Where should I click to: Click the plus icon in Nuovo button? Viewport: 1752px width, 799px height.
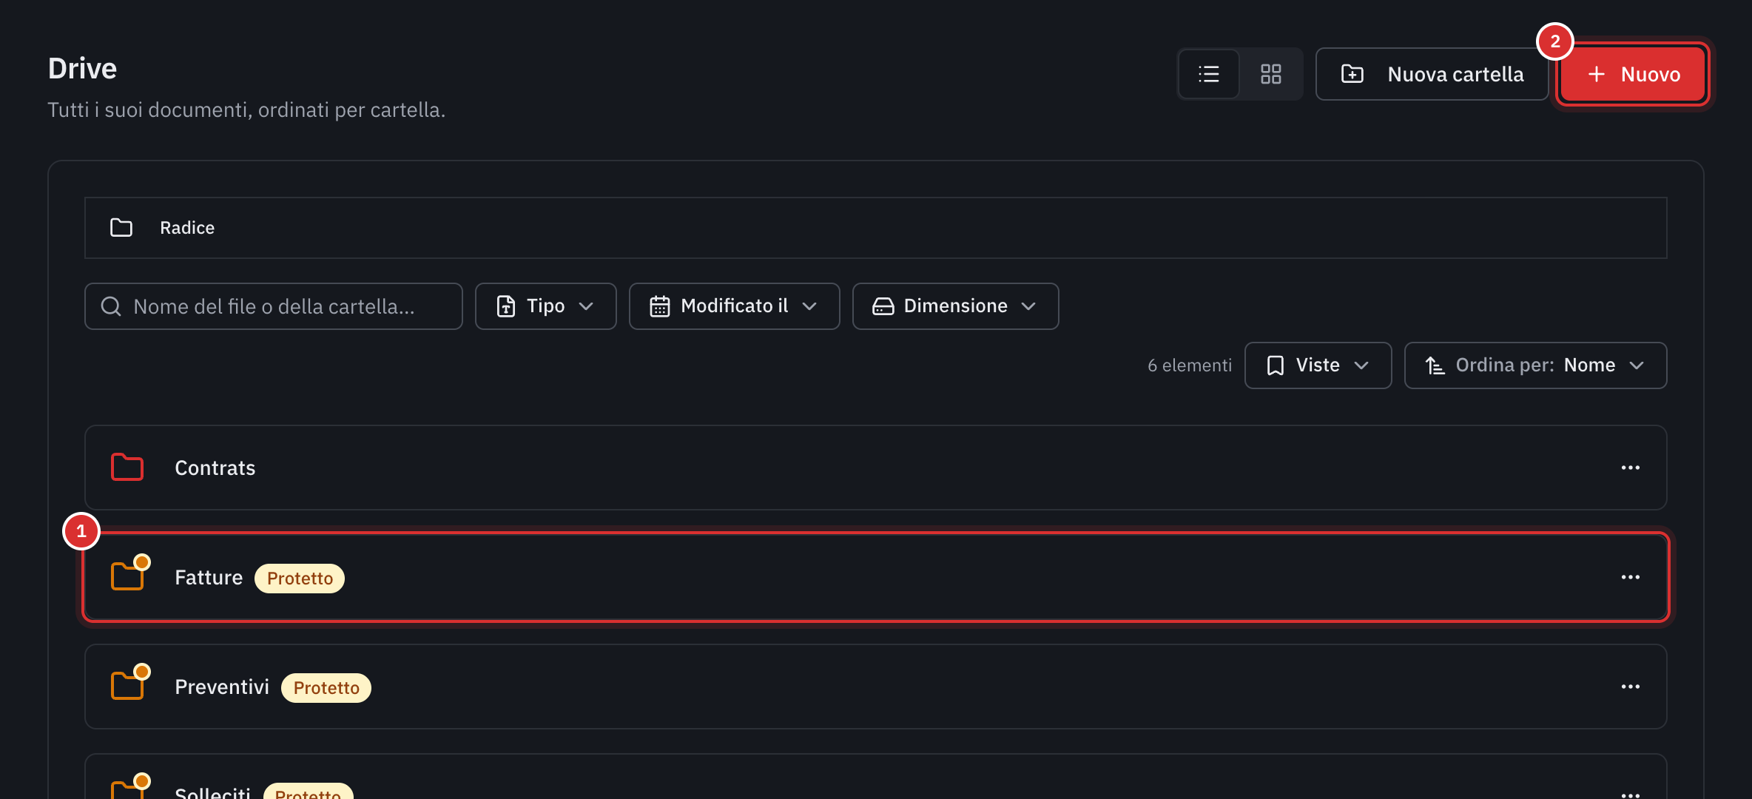pos(1597,74)
